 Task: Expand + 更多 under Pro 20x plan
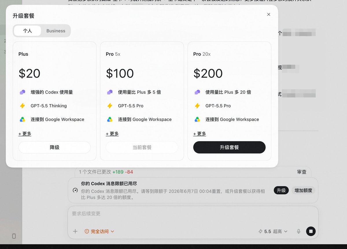(x=200, y=134)
